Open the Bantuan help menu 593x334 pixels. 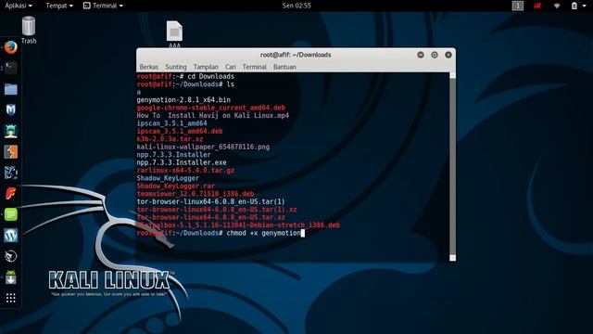284,67
